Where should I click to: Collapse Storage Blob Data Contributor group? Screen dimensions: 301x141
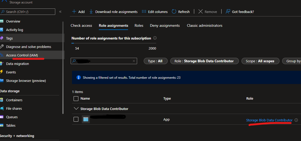76,109
